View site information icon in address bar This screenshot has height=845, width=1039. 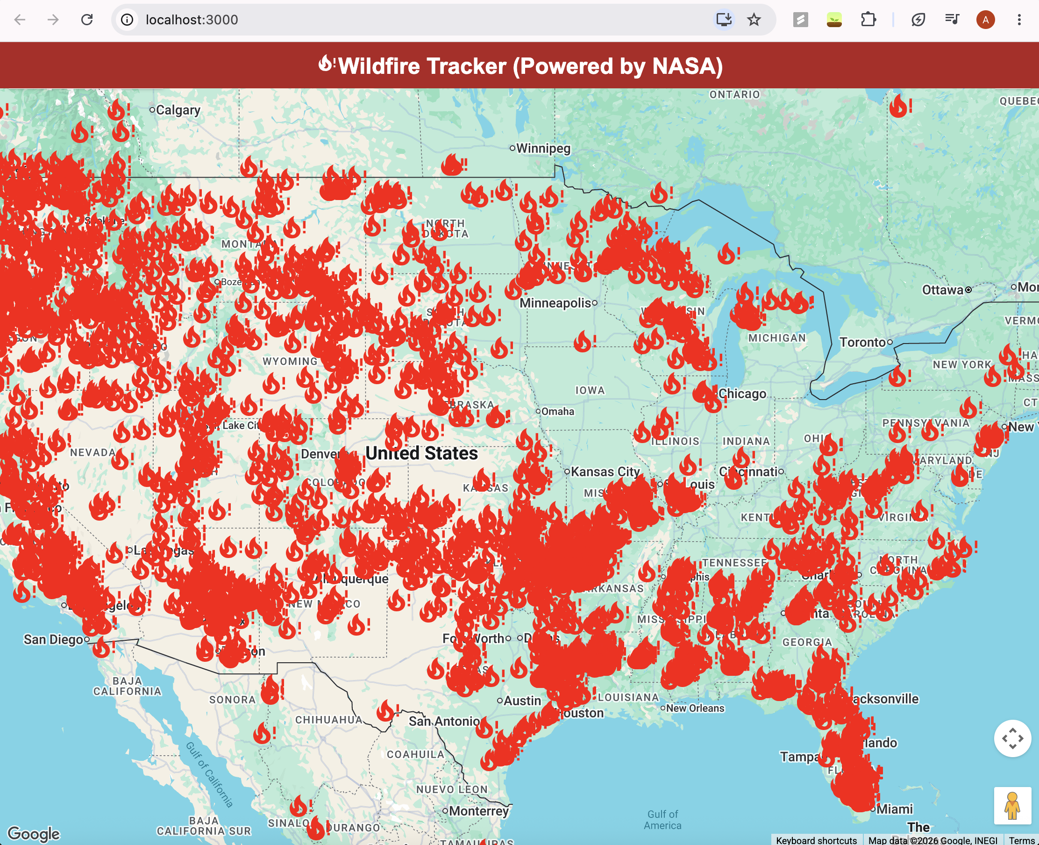[x=127, y=20]
